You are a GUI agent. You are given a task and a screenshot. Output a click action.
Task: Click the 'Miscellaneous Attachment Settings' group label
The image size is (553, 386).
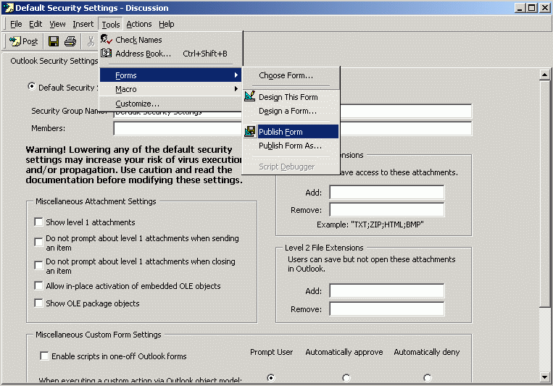pos(96,201)
